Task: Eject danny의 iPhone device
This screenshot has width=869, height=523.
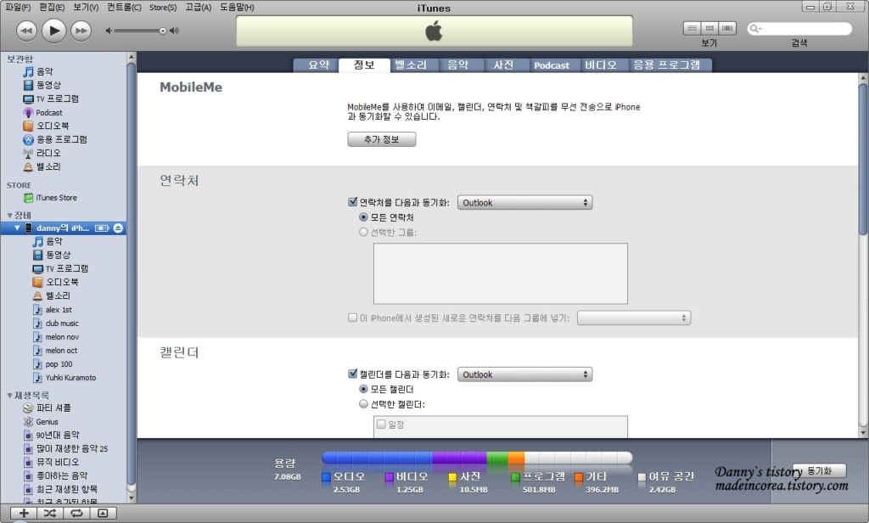Action: click(x=118, y=228)
